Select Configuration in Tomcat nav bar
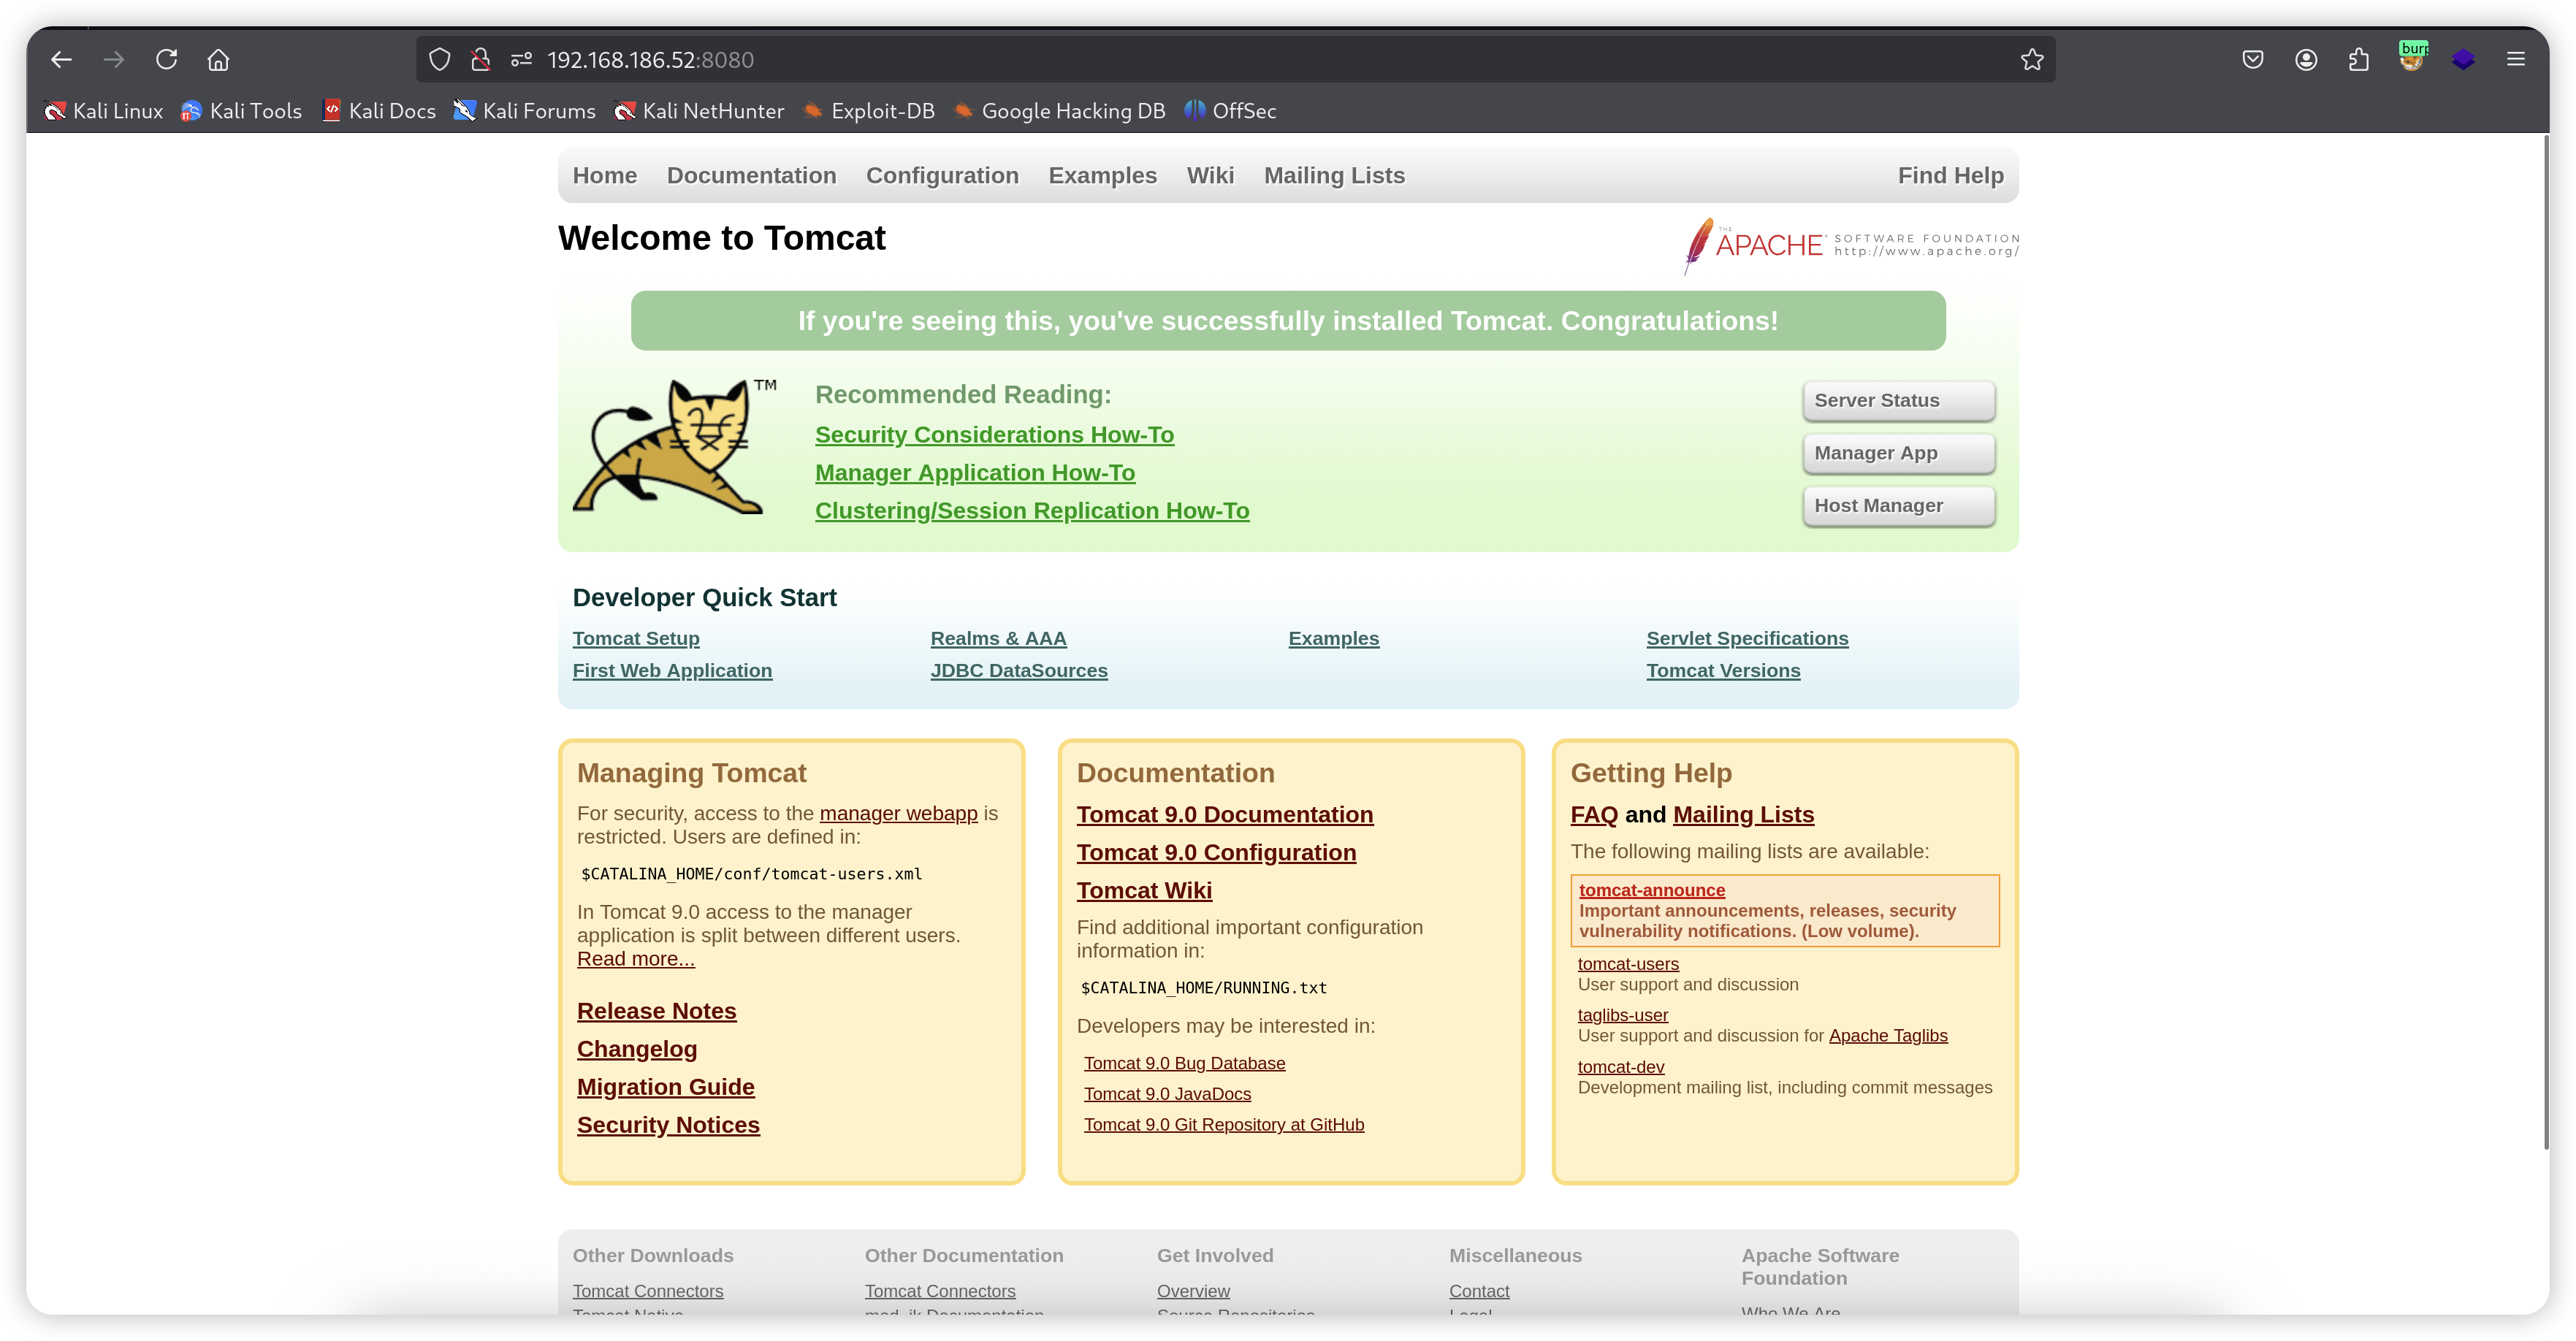Viewport: 2576px width, 1341px height. click(x=942, y=176)
